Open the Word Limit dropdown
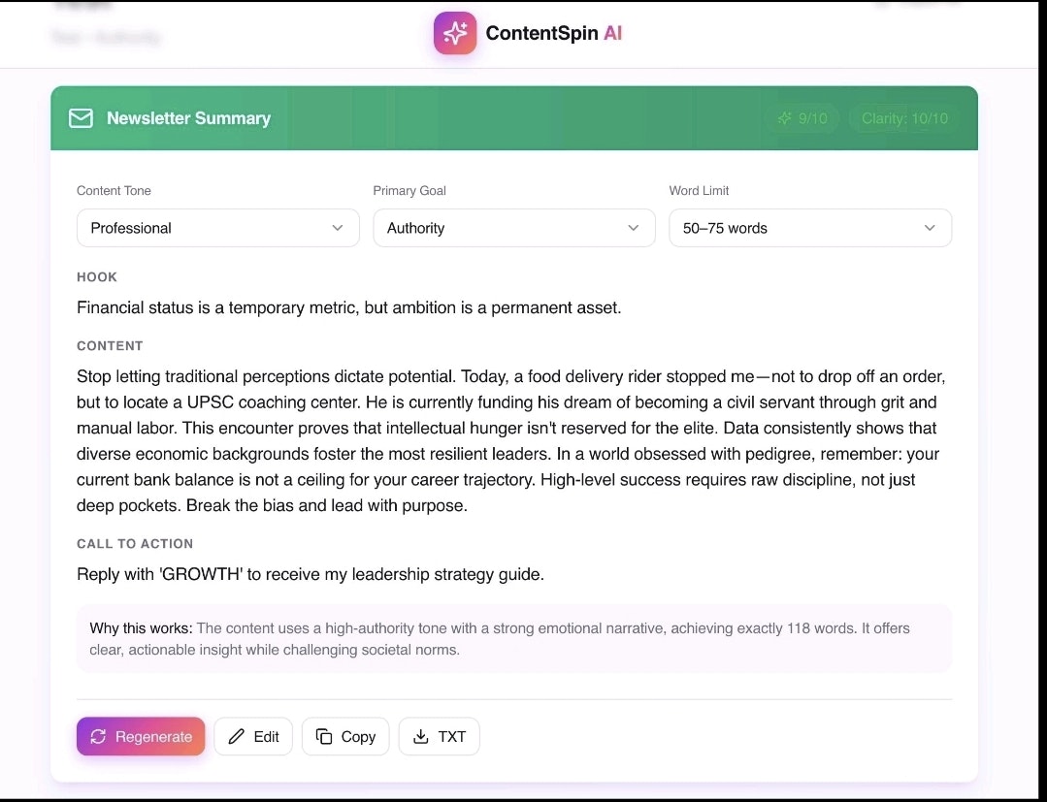Image resolution: width=1047 pixels, height=802 pixels. point(809,228)
